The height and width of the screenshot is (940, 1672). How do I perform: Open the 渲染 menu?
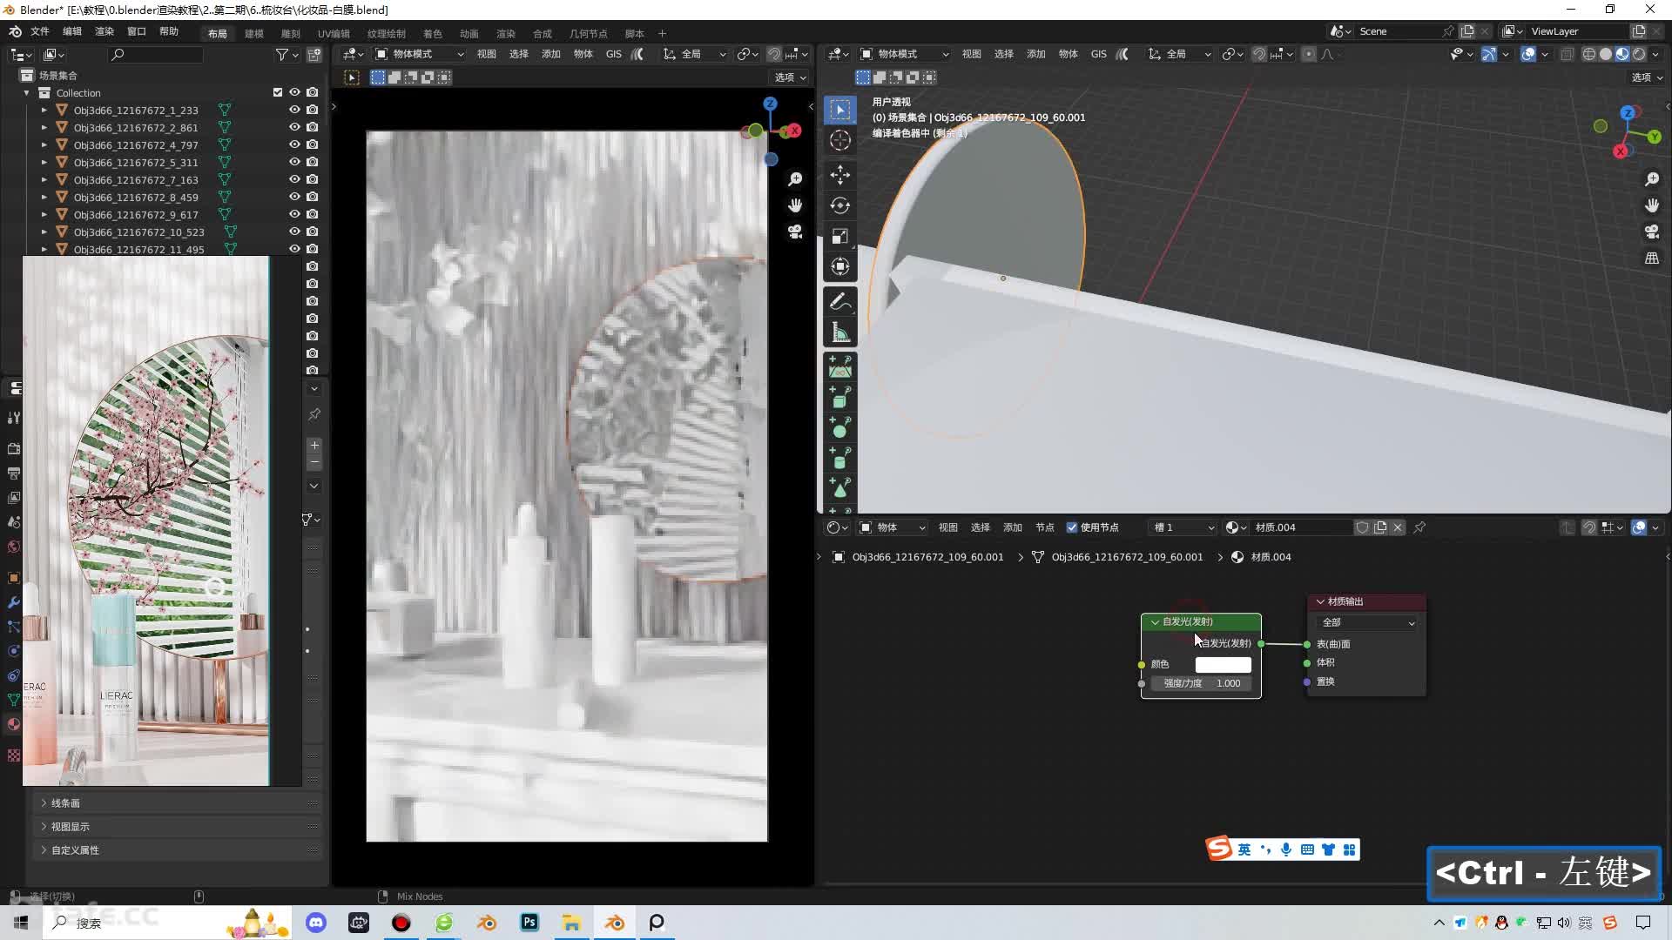point(104,31)
